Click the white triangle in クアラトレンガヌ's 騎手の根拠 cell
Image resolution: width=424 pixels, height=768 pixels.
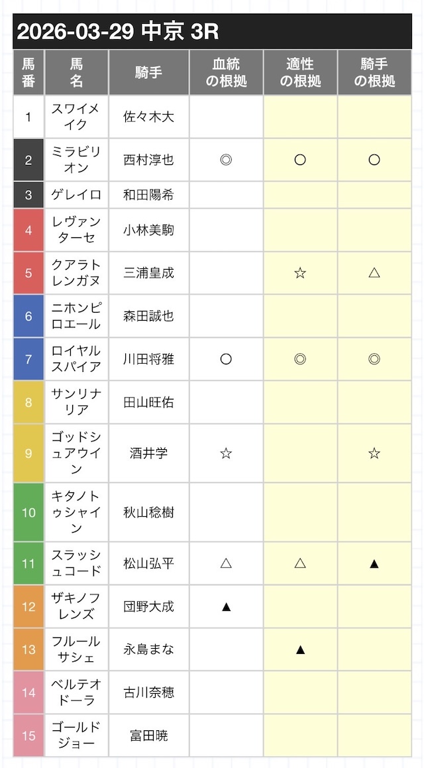point(374,272)
